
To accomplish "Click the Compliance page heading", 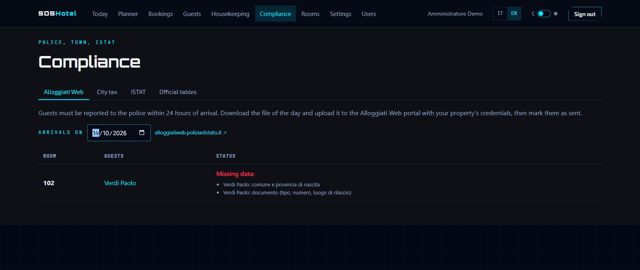I will pos(89,62).
